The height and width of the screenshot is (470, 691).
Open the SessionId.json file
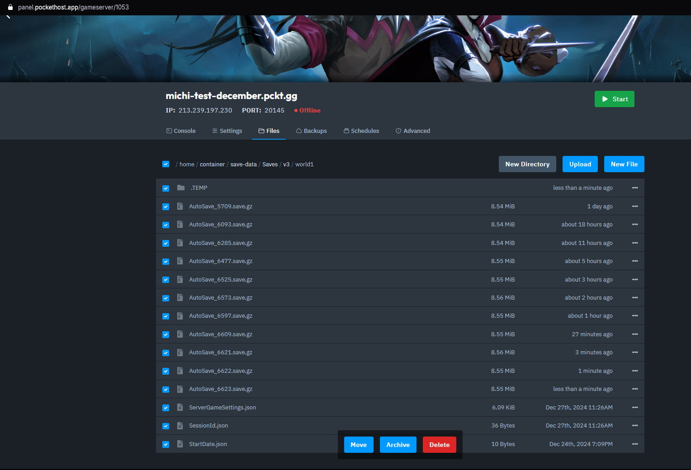[208, 425]
